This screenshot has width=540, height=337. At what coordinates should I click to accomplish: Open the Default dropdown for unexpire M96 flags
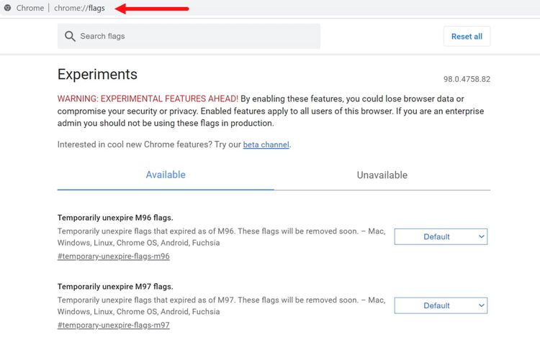pos(441,236)
